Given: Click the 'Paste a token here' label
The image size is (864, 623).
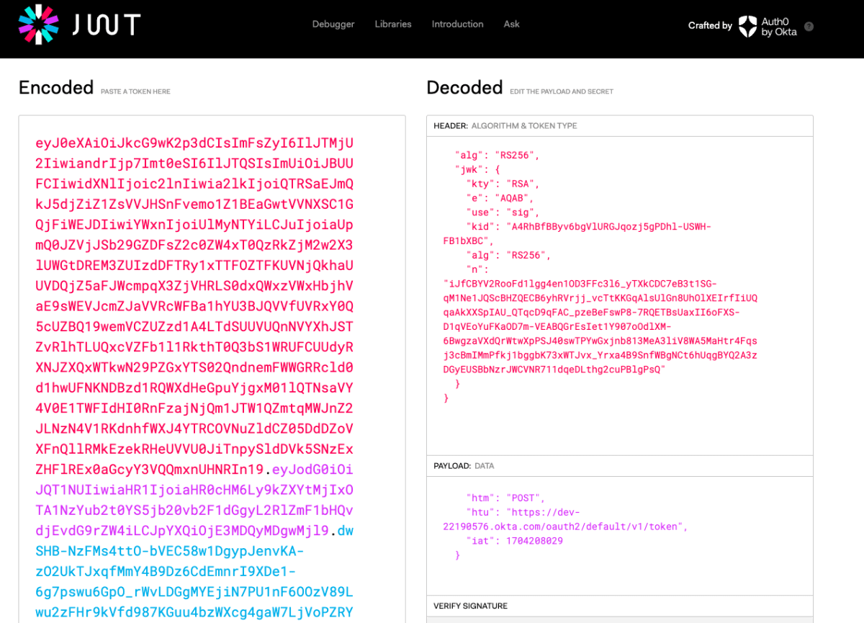Looking at the screenshot, I should coord(135,91).
